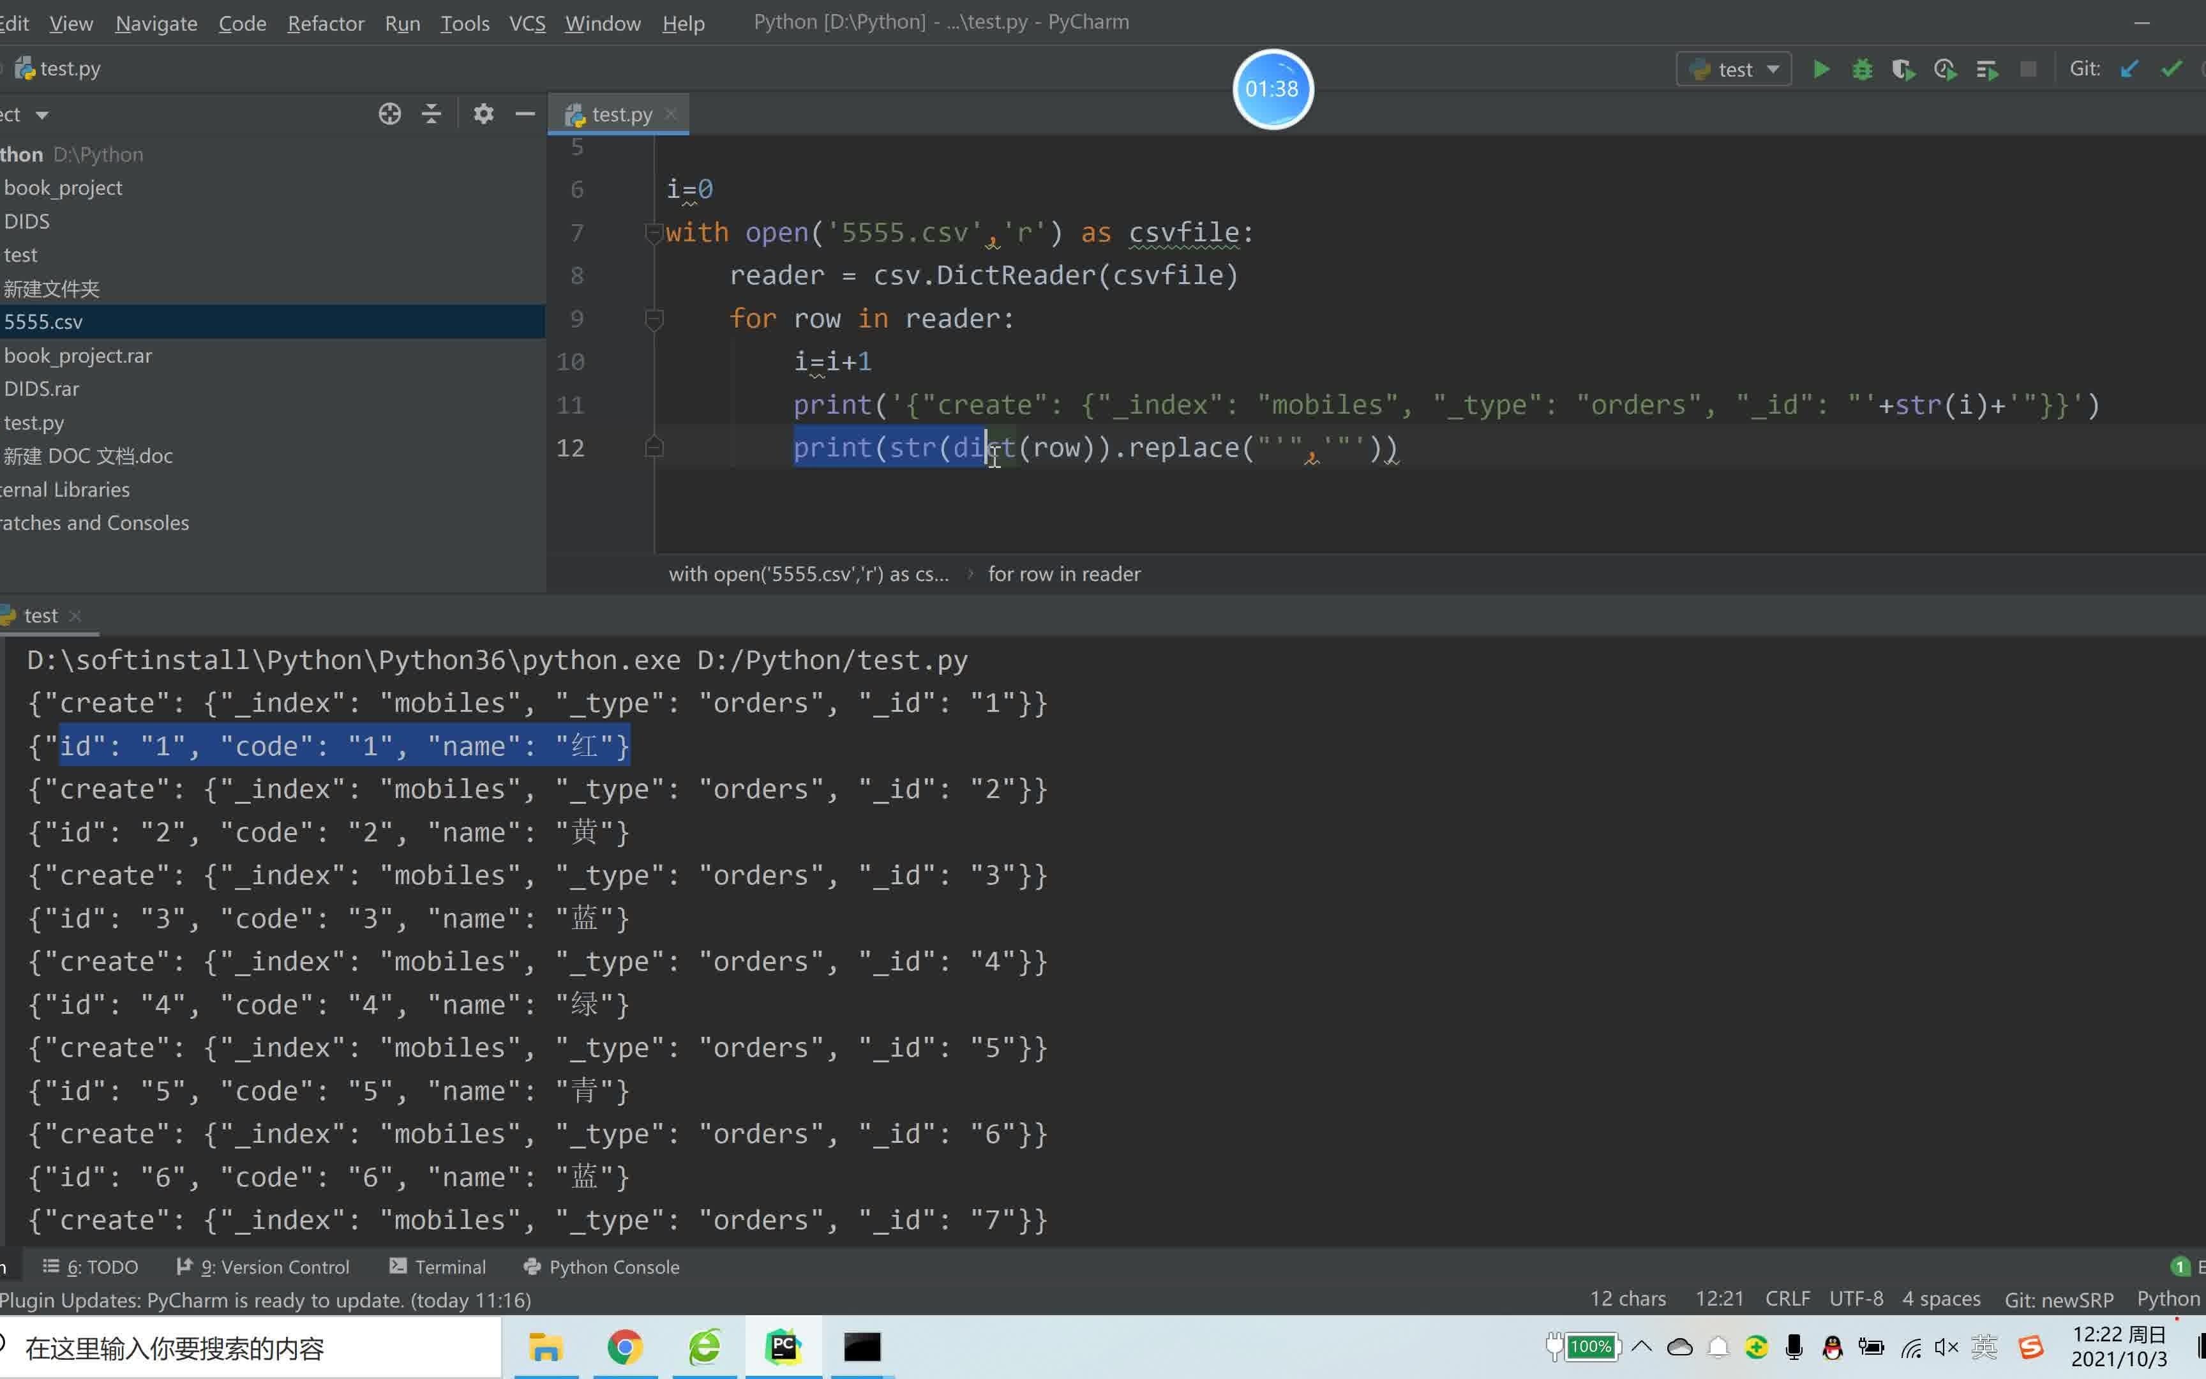Click the Git: newSRP branch indicator
This screenshot has width=2206, height=1379.
(x=2059, y=1300)
